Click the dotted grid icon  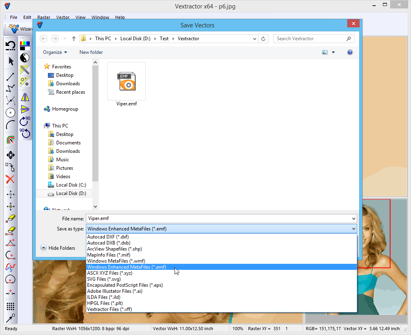tap(10, 306)
